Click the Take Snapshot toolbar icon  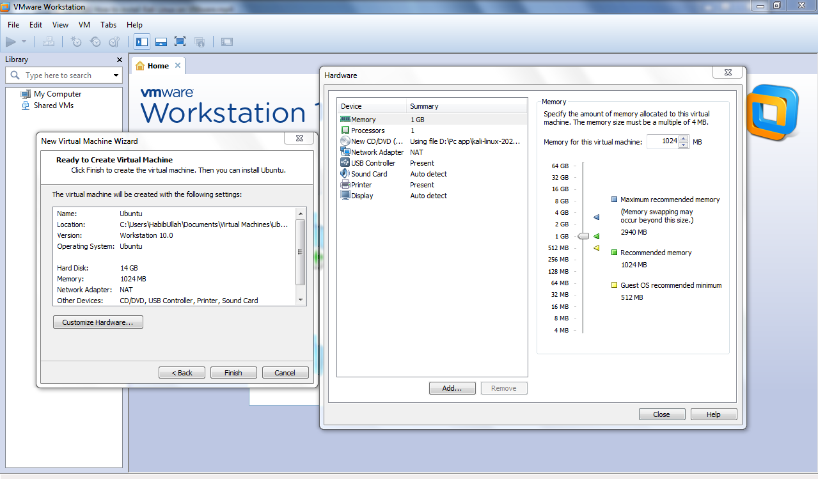click(76, 42)
